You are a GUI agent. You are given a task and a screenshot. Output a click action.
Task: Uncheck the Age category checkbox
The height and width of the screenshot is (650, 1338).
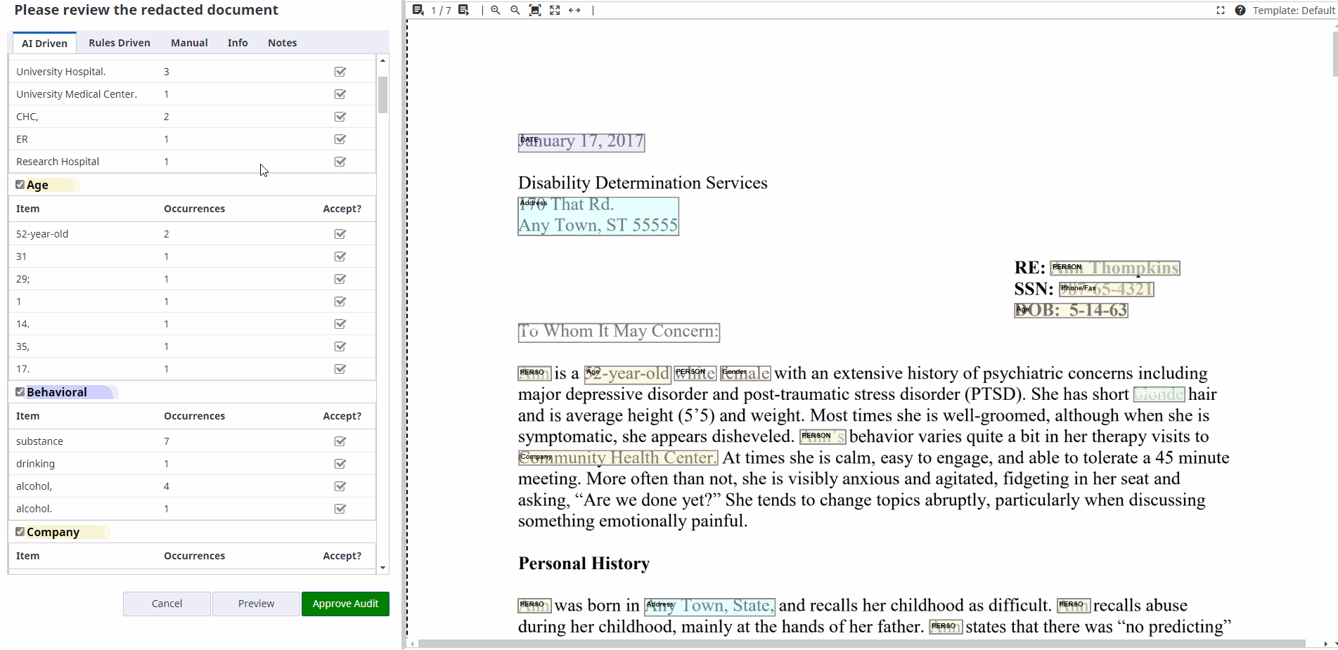(20, 185)
